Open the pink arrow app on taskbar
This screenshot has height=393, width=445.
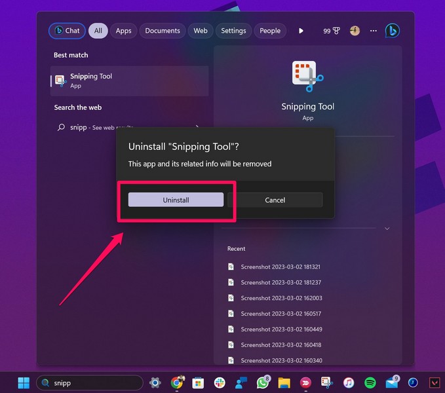305,383
